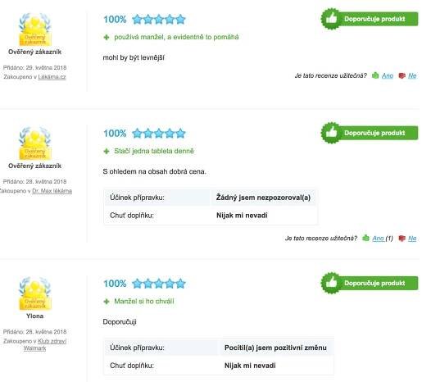The image size is (422, 382).
Task: Open the Dr. Max lékárna link
Action: (52, 191)
